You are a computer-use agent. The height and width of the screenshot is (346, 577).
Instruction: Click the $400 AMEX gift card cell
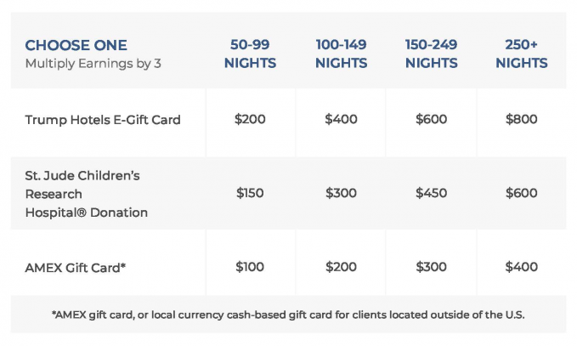[x=521, y=267]
